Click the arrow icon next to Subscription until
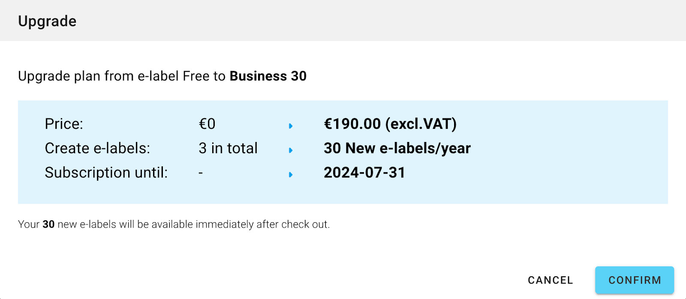 pyautogui.click(x=292, y=174)
